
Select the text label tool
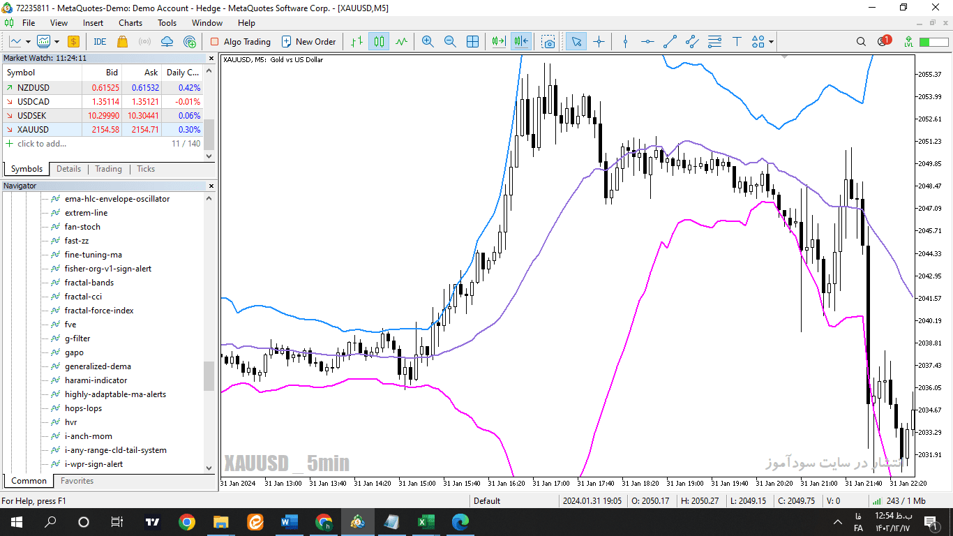(737, 42)
